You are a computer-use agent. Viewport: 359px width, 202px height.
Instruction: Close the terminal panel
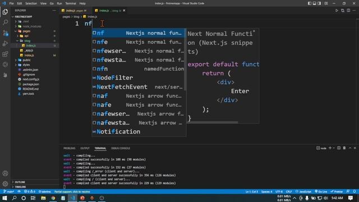[355, 148]
